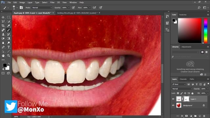The height and width of the screenshot is (118, 210).
Task: Create a new group folder icon
Action: click(196, 116)
